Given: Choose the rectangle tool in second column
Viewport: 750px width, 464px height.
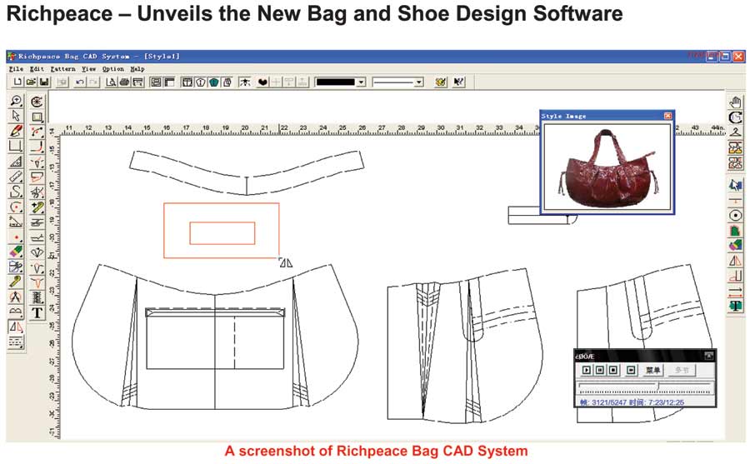Looking at the screenshot, I should click(x=37, y=117).
